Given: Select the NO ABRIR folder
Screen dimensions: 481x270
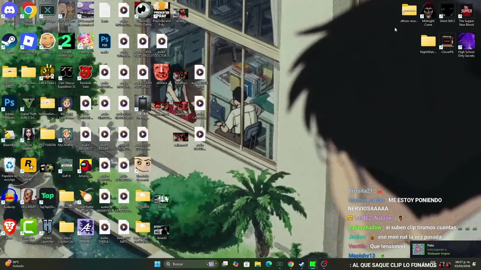Looking at the screenshot, I should click(142, 199).
